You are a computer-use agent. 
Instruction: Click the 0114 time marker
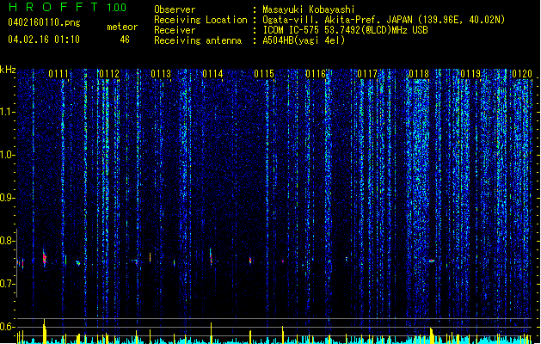coord(212,74)
